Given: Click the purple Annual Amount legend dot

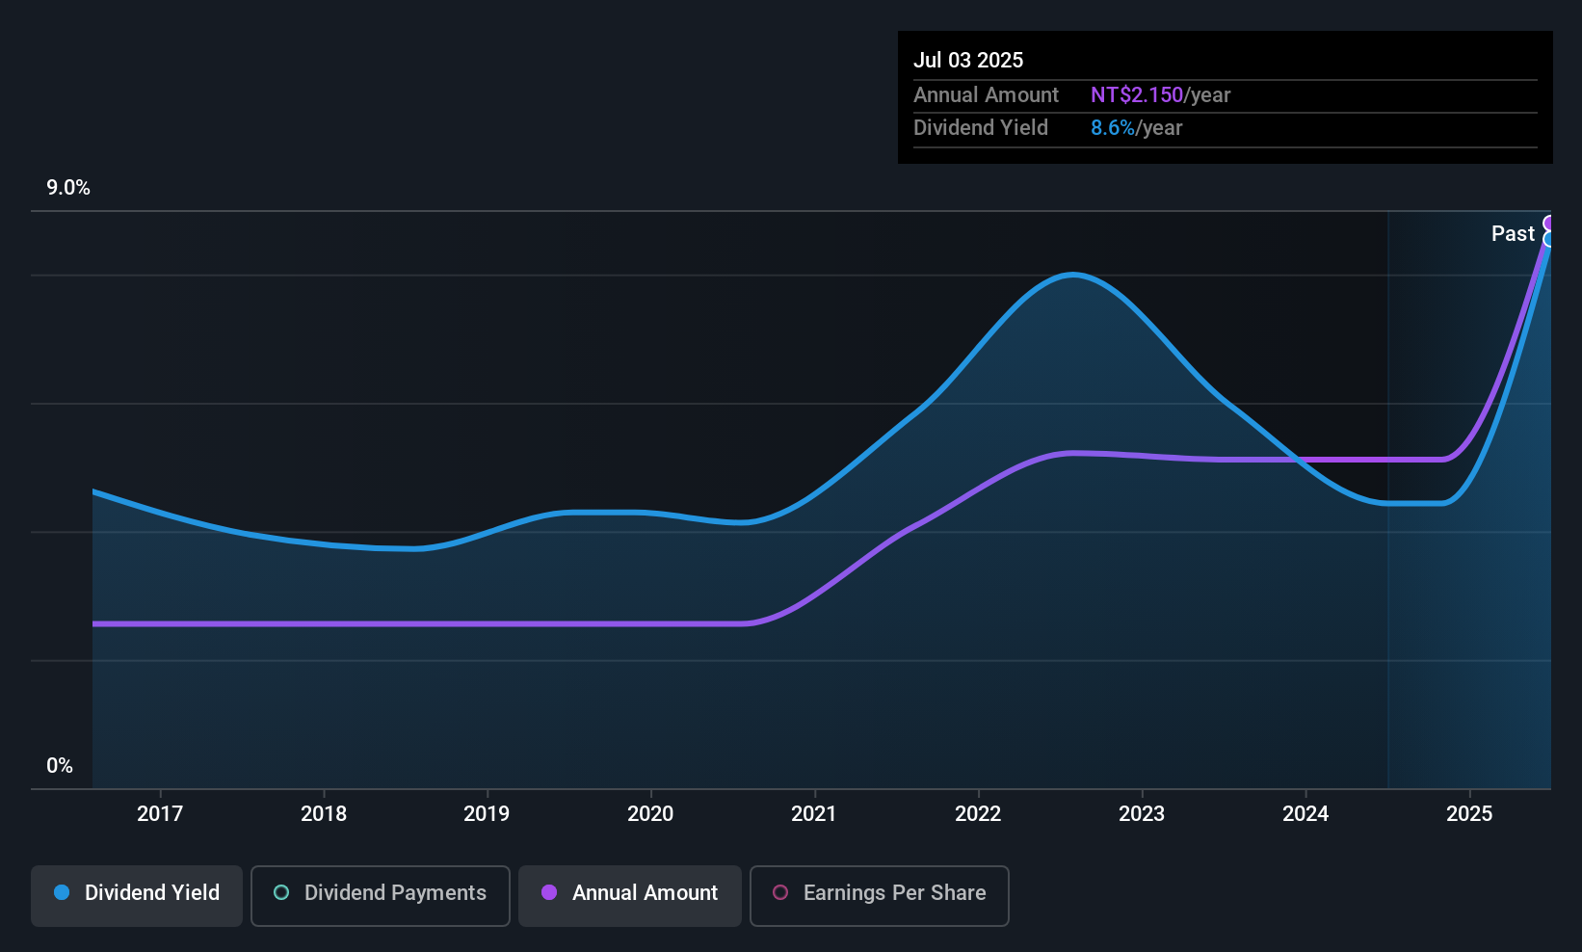Looking at the screenshot, I should tap(548, 893).
